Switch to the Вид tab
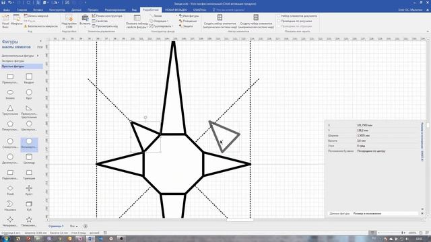The width and height of the screenshot is (431, 242). pyautogui.click(x=134, y=10)
